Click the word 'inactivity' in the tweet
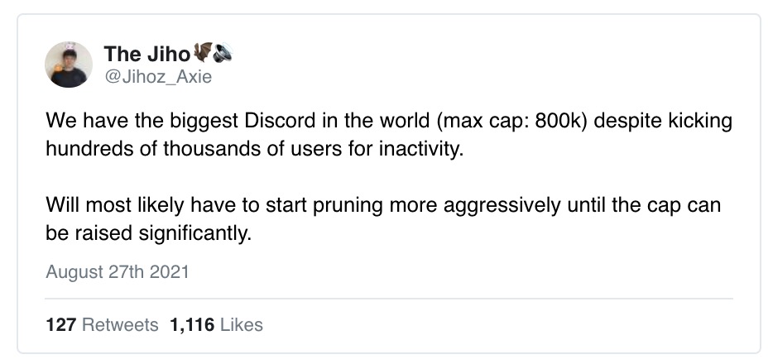The height and width of the screenshot is (364, 773). pos(419,149)
